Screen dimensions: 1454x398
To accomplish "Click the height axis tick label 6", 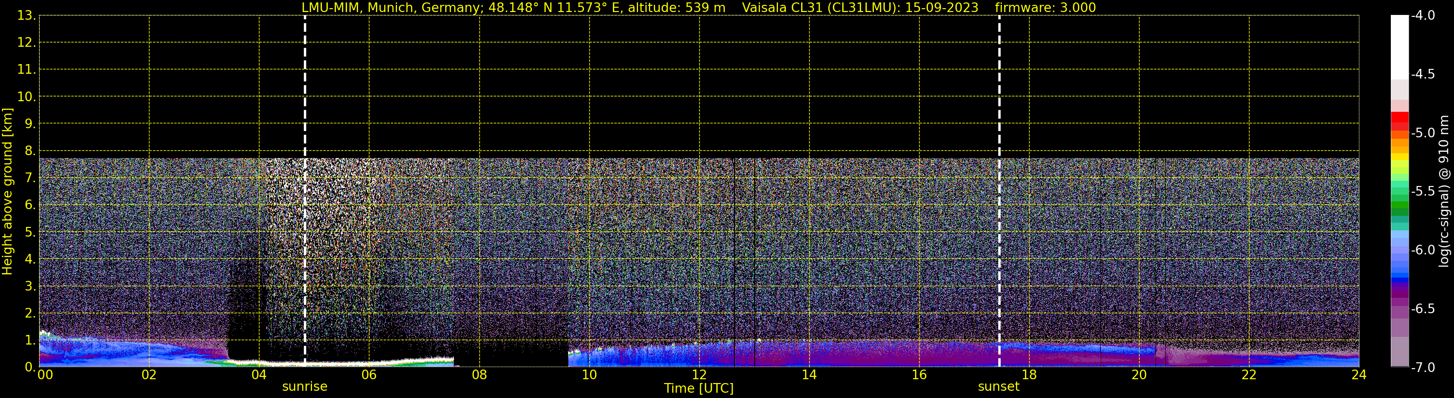I will pos(29,205).
